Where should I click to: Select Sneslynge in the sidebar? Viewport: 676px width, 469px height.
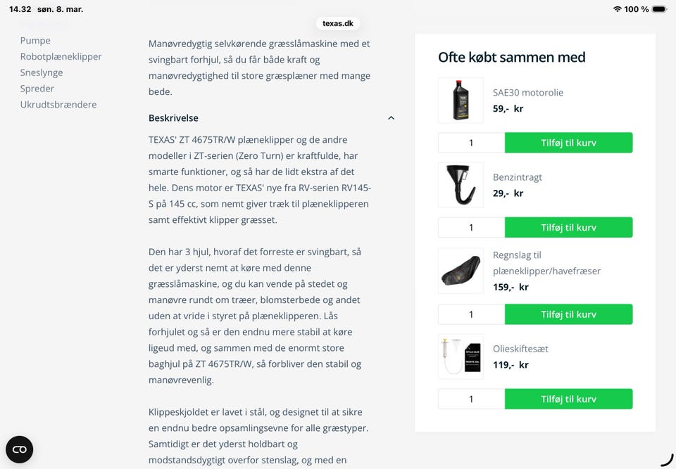tap(42, 72)
